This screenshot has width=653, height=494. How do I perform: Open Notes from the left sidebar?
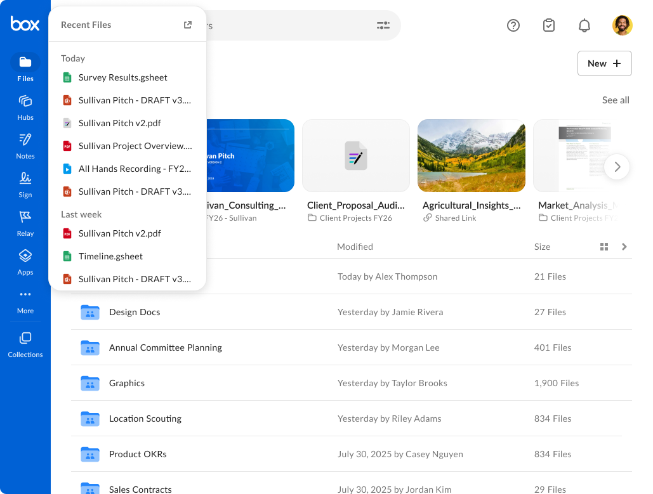pyautogui.click(x=25, y=145)
